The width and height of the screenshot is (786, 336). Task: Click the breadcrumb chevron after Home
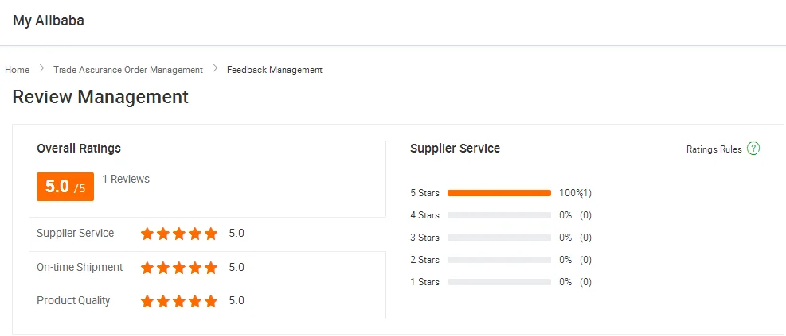tap(41, 69)
